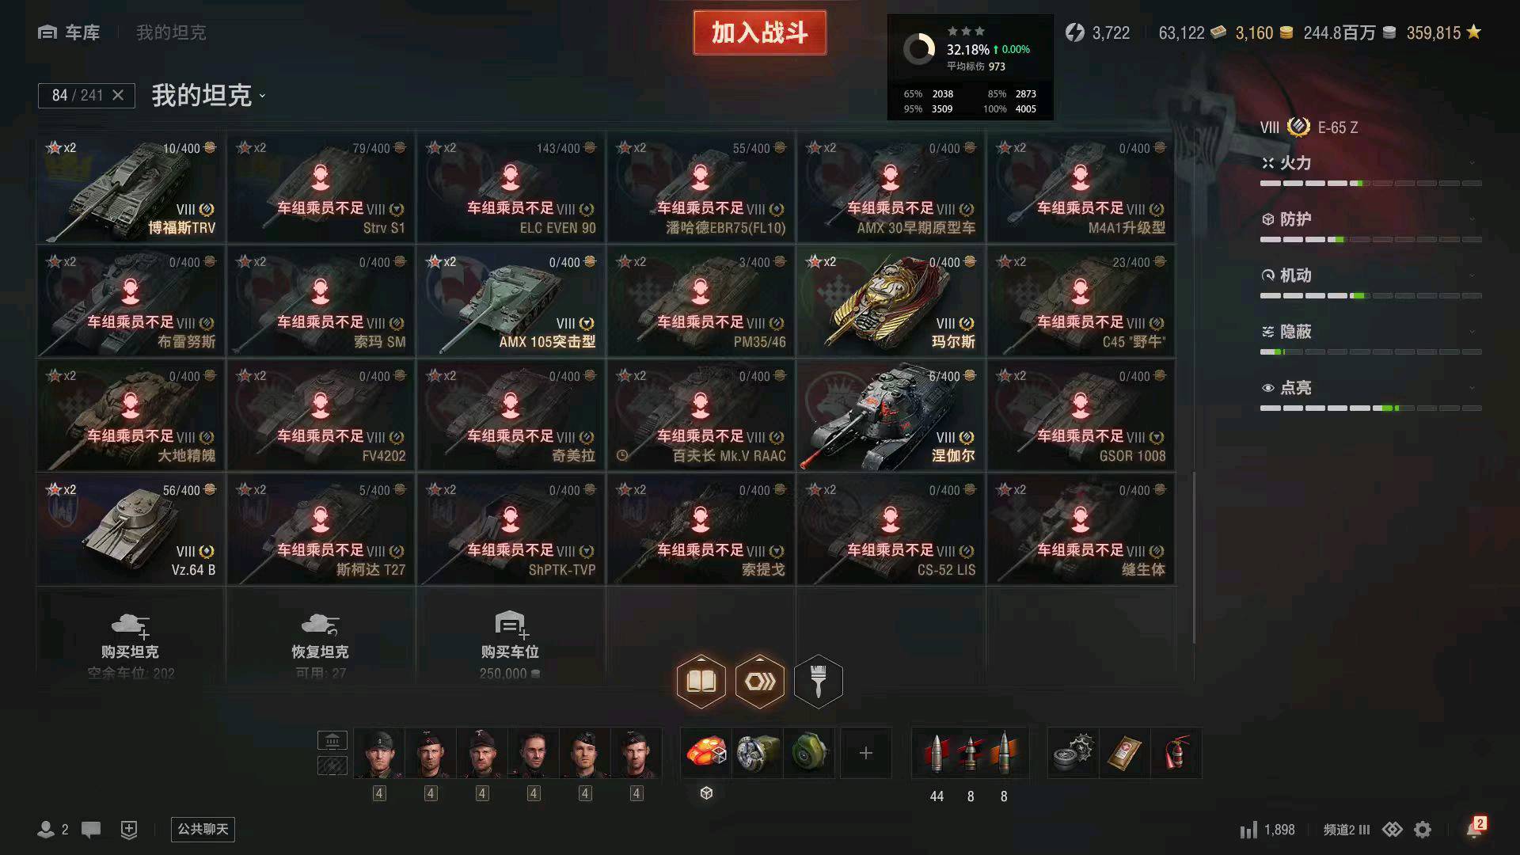The height and width of the screenshot is (855, 1520).
Task: Open the notifications bell icon
Action: [x=1474, y=828]
